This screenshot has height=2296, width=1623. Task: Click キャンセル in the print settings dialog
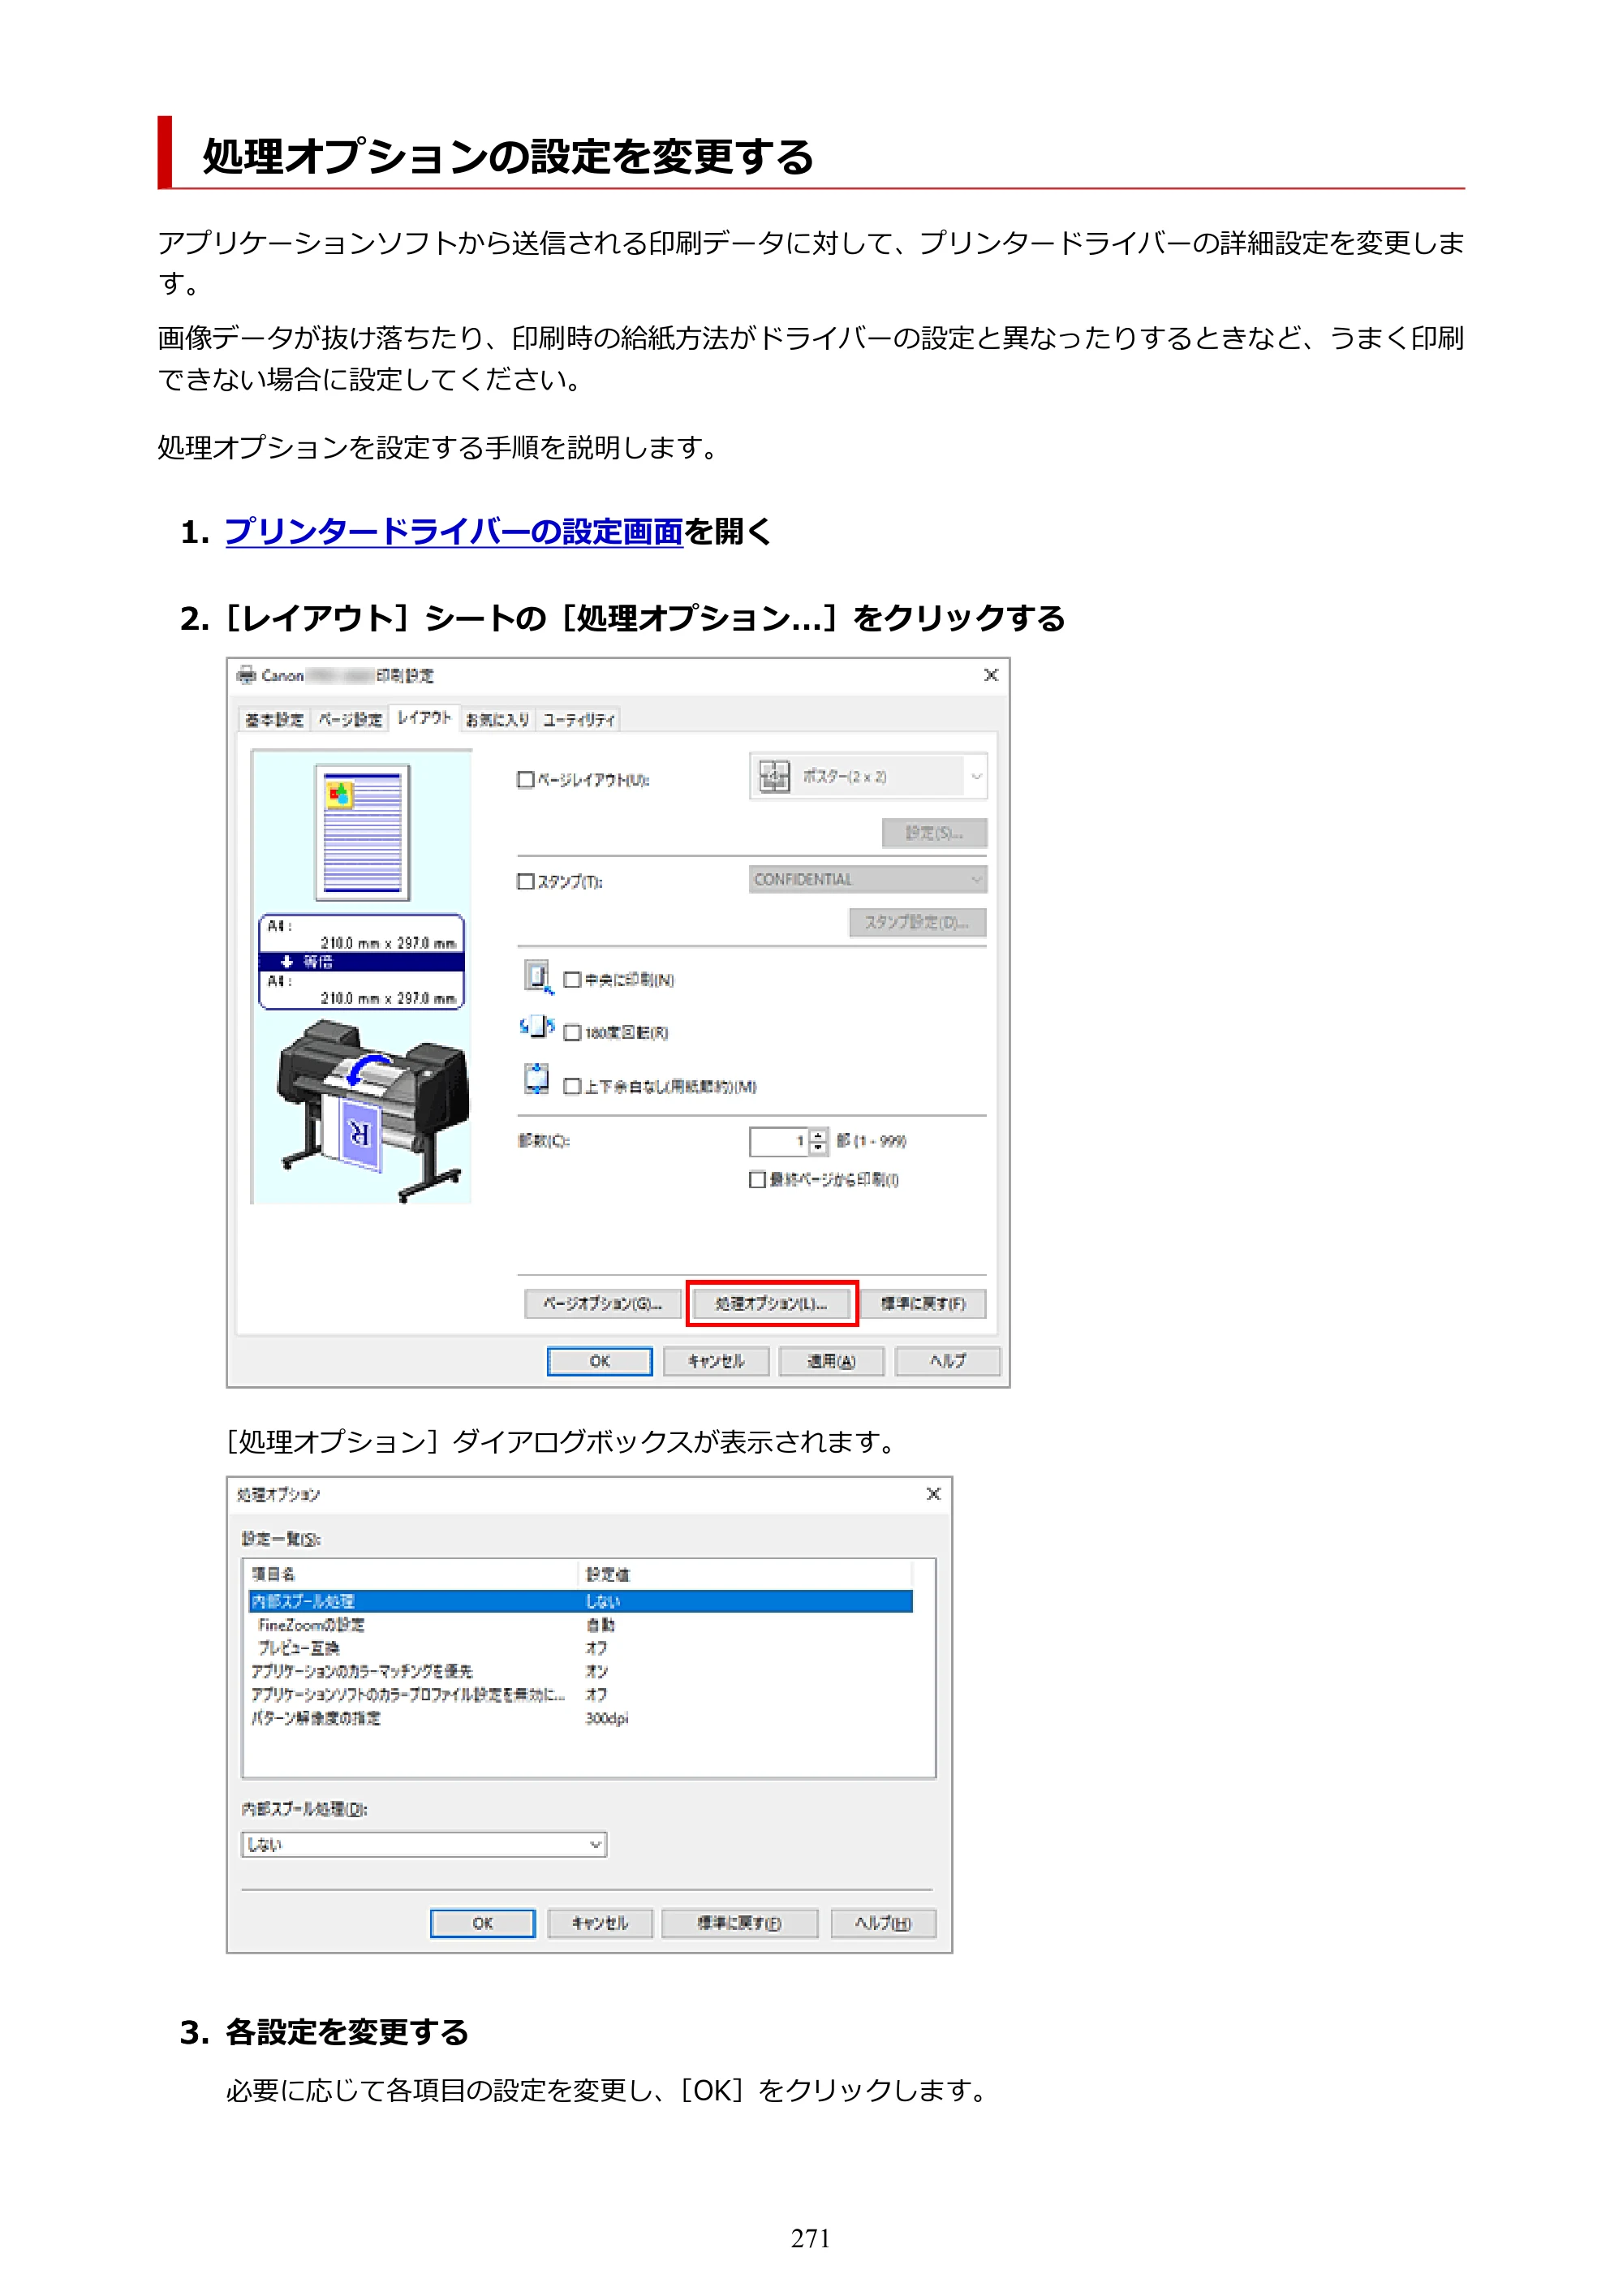[x=716, y=1361]
